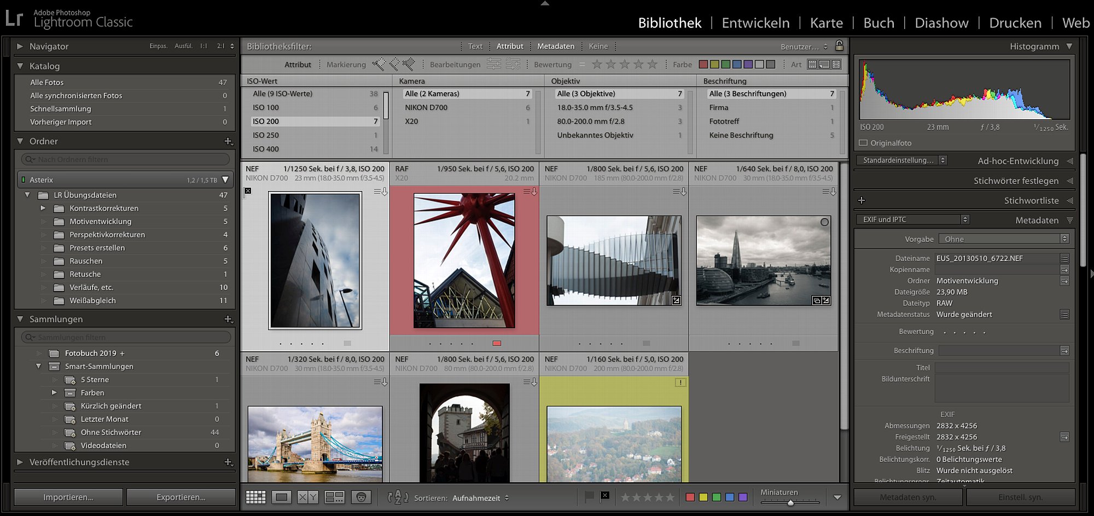This screenshot has height=516, width=1094.
Task: Filter by master photos in Art
Action: (812, 65)
